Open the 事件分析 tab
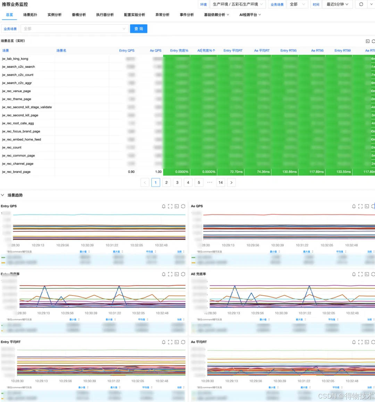This screenshot has height=402, width=375. point(187,15)
